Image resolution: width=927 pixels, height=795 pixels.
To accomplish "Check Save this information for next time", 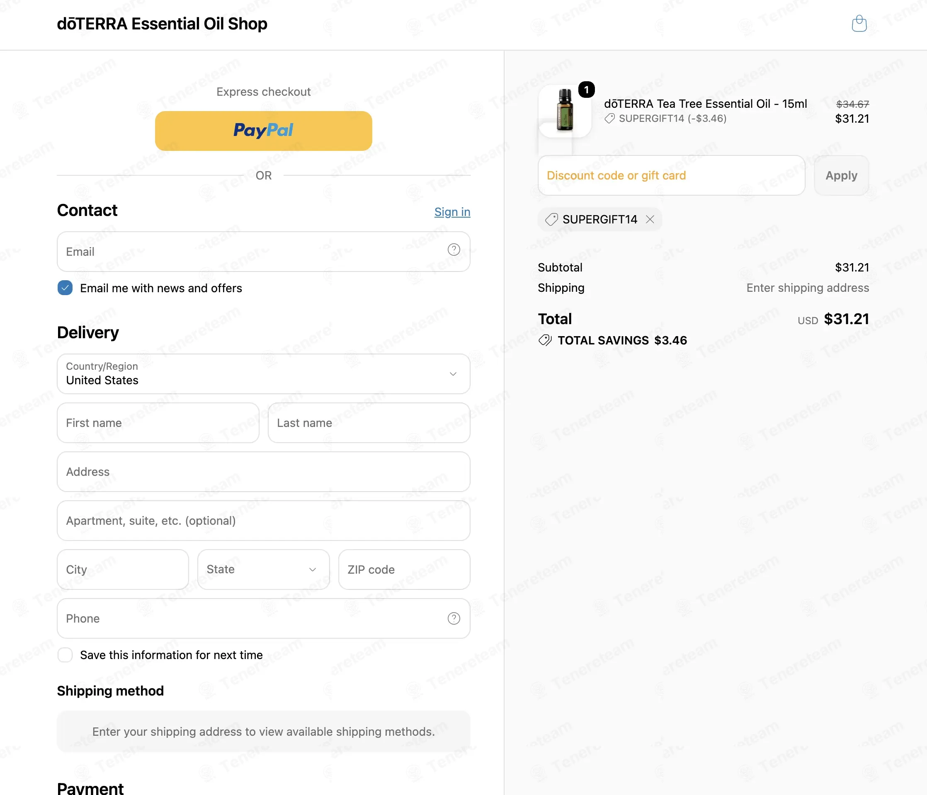I will click(x=65, y=654).
